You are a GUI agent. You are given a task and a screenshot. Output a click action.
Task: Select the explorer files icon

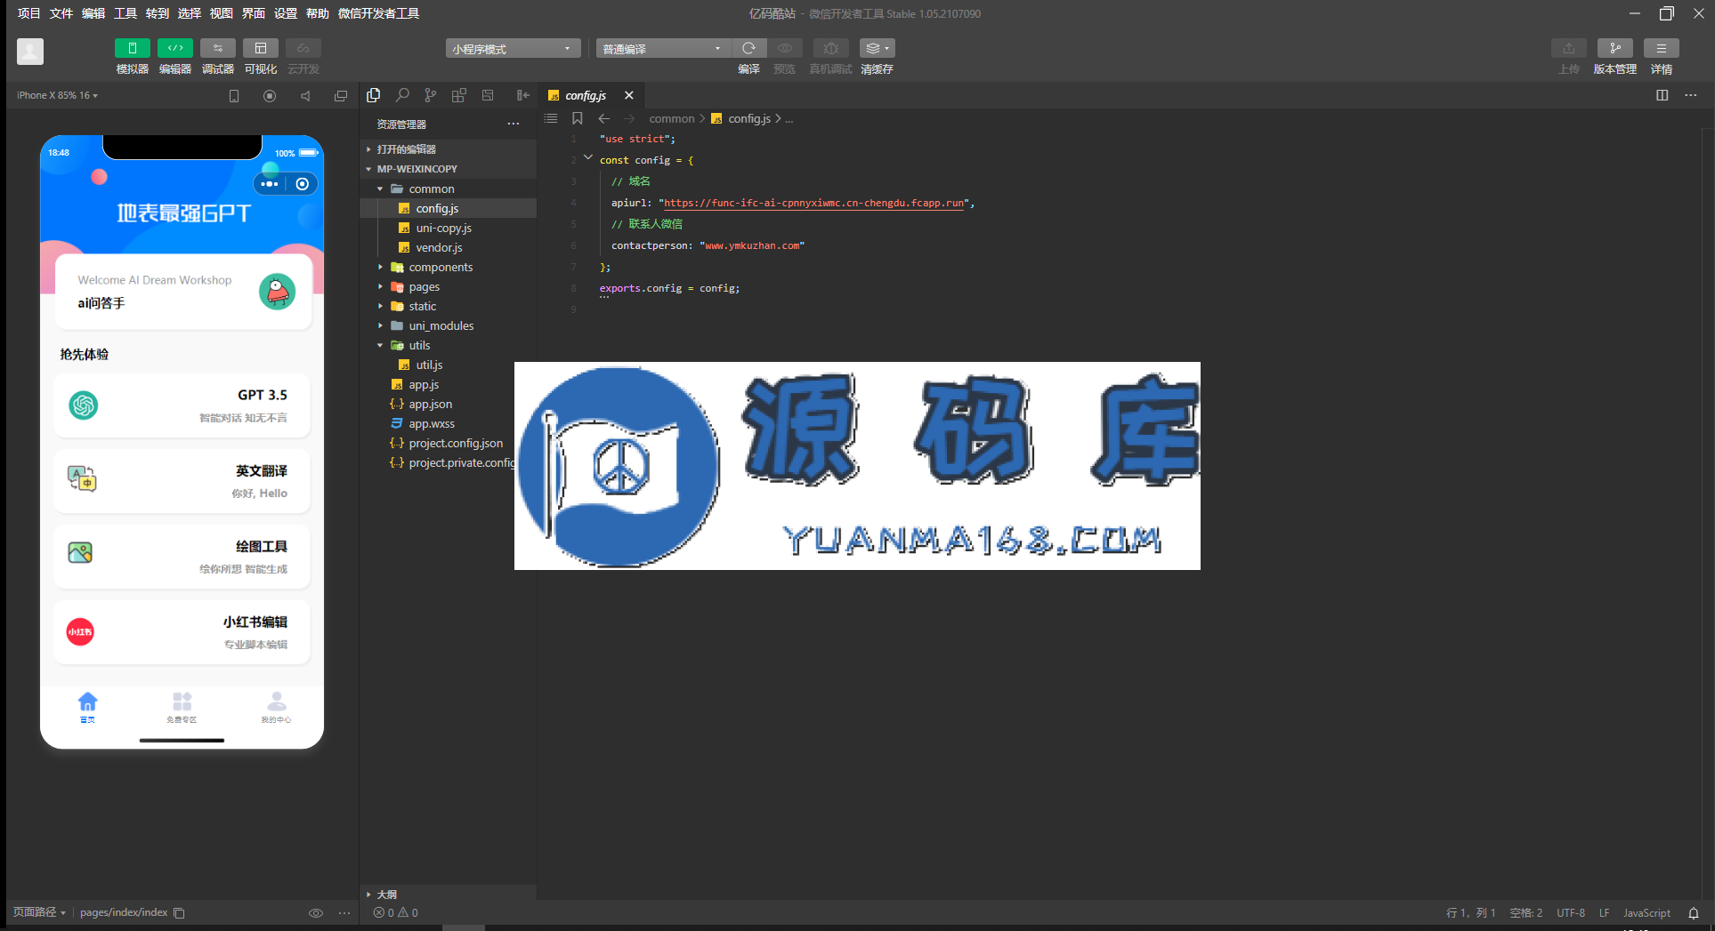(x=374, y=95)
